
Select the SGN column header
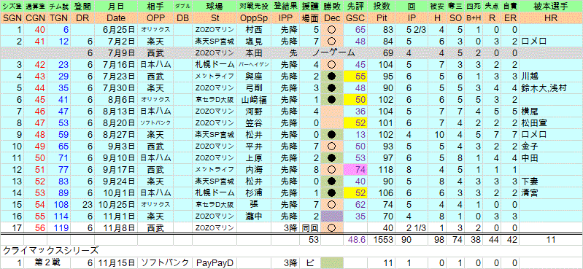(12, 17)
